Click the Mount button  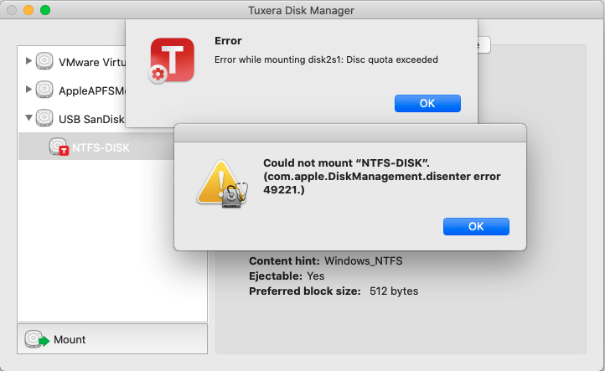pyautogui.click(x=112, y=339)
